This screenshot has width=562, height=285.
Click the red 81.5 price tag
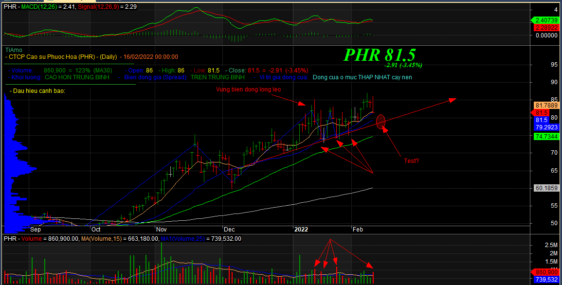(x=541, y=113)
